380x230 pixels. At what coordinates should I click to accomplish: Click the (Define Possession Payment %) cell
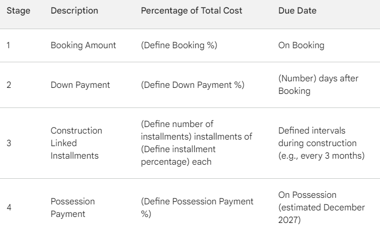click(197, 207)
